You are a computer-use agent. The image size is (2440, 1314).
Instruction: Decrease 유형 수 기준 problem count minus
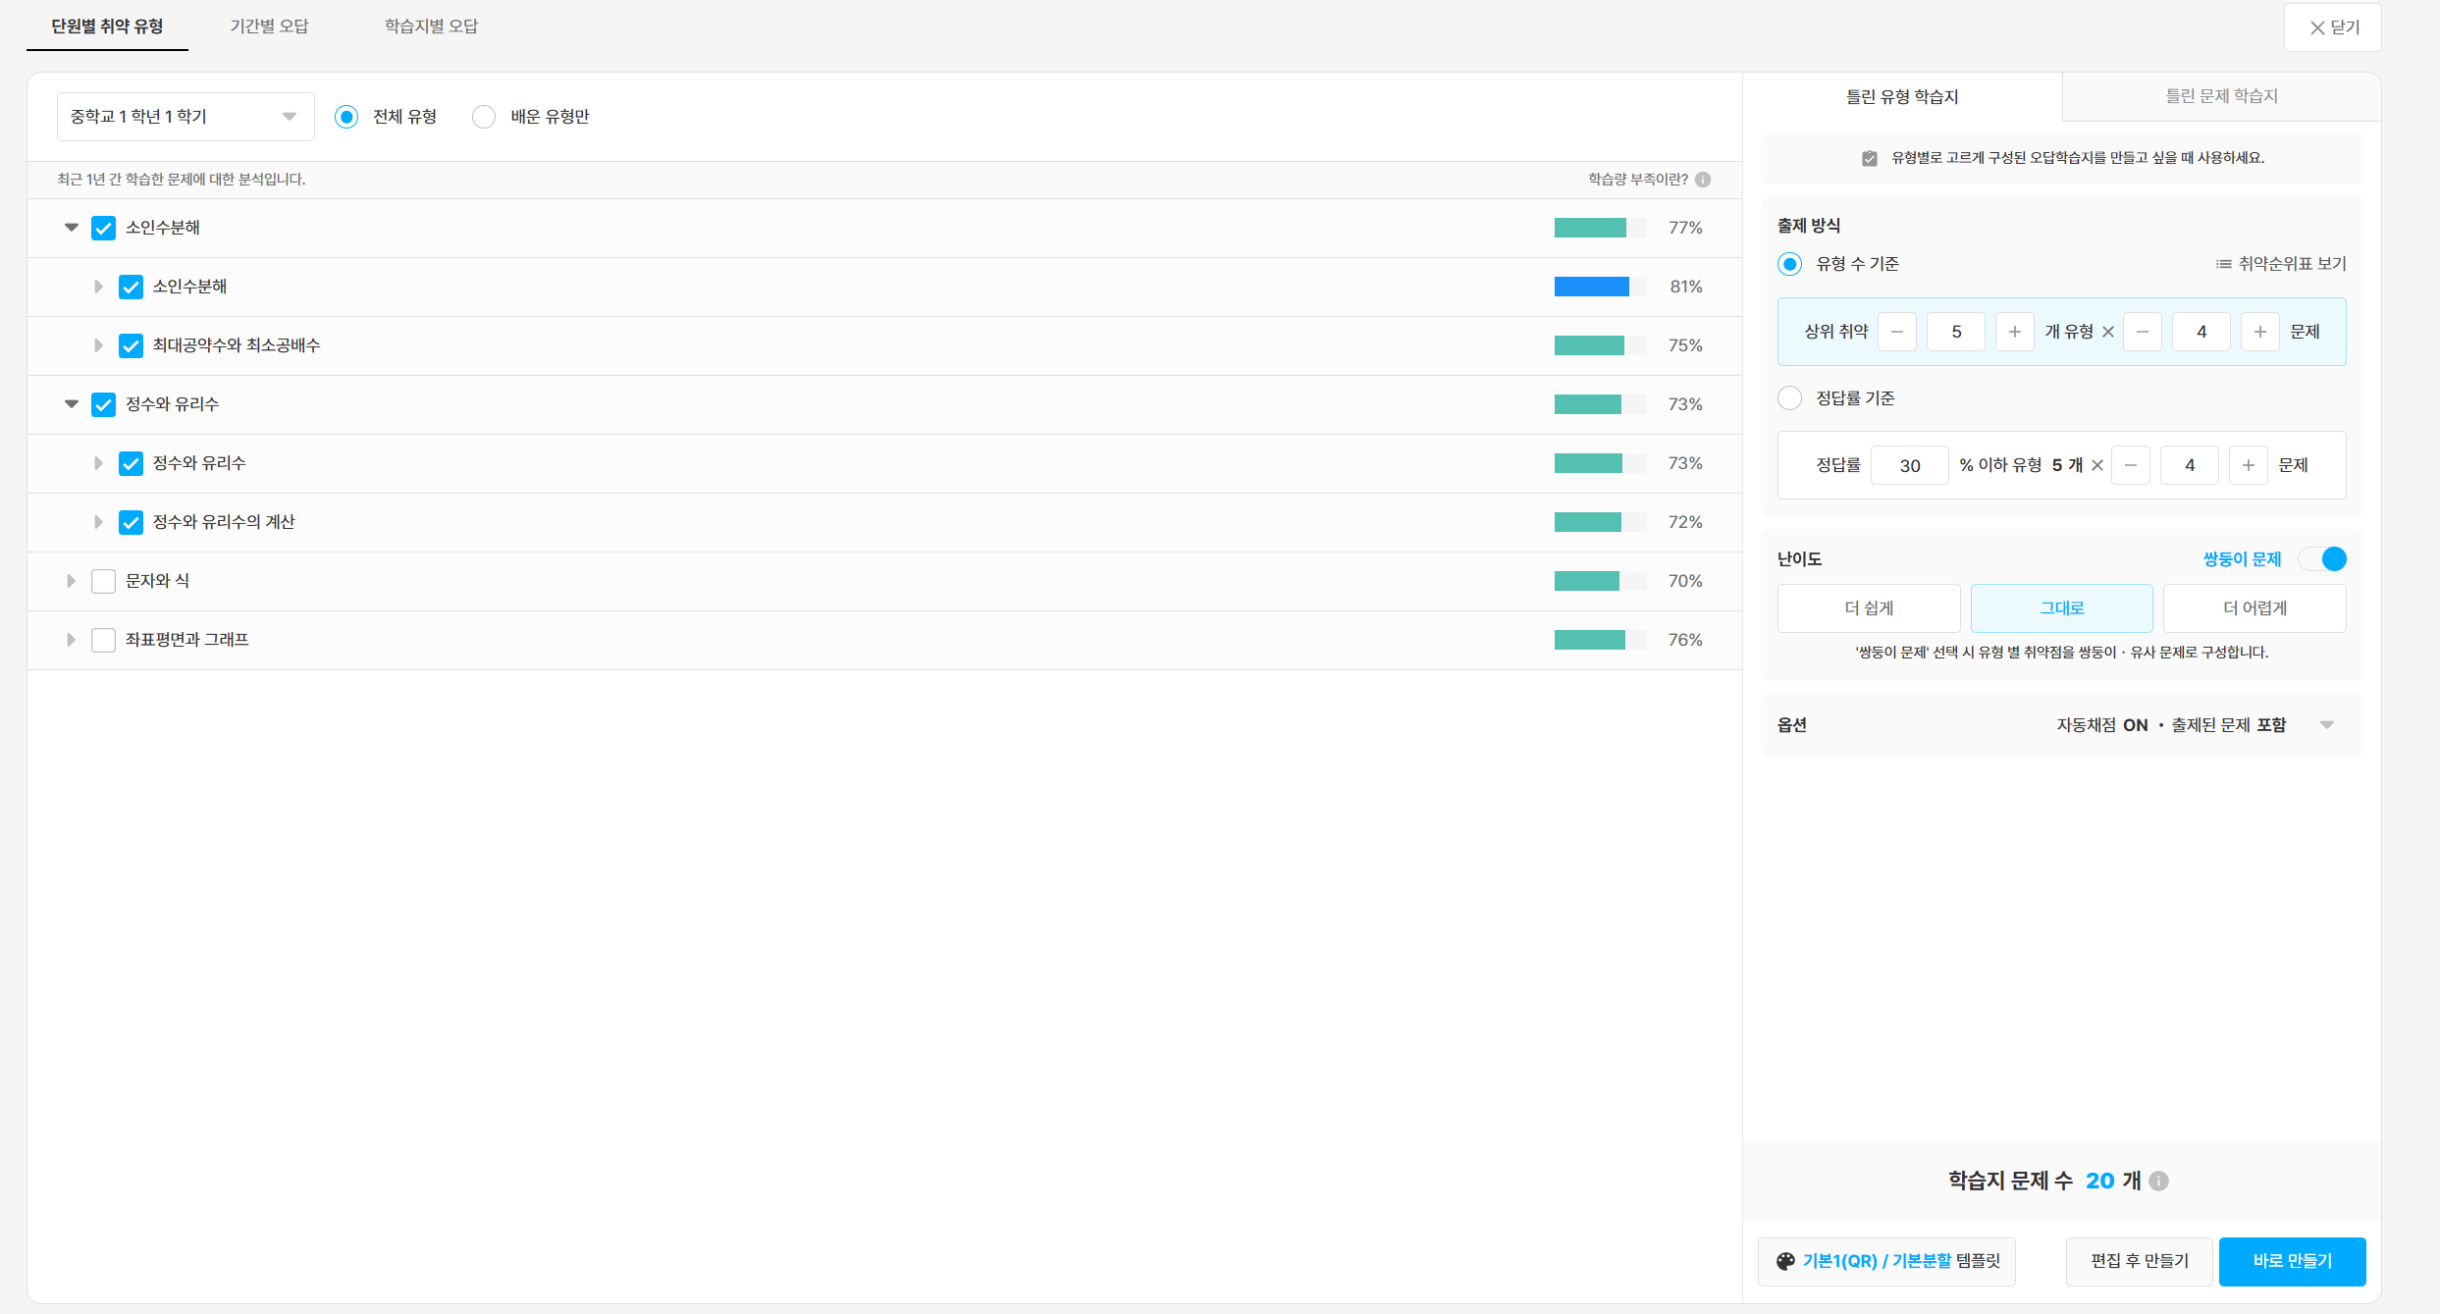2143,332
